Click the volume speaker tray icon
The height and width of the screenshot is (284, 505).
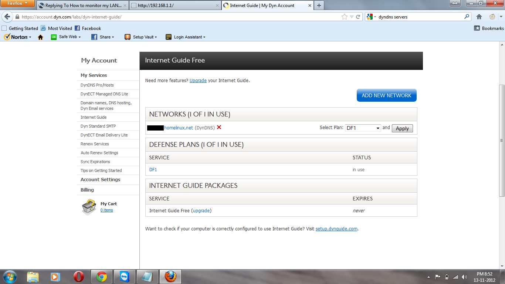click(x=464, y=277)
